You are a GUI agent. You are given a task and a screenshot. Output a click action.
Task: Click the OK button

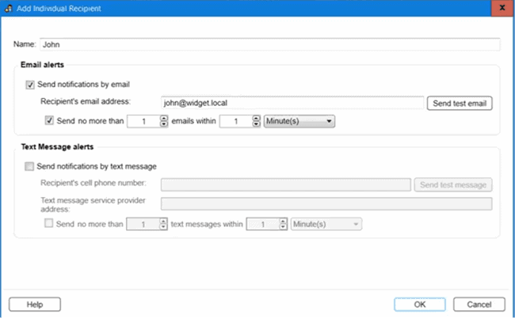point(420,305)
